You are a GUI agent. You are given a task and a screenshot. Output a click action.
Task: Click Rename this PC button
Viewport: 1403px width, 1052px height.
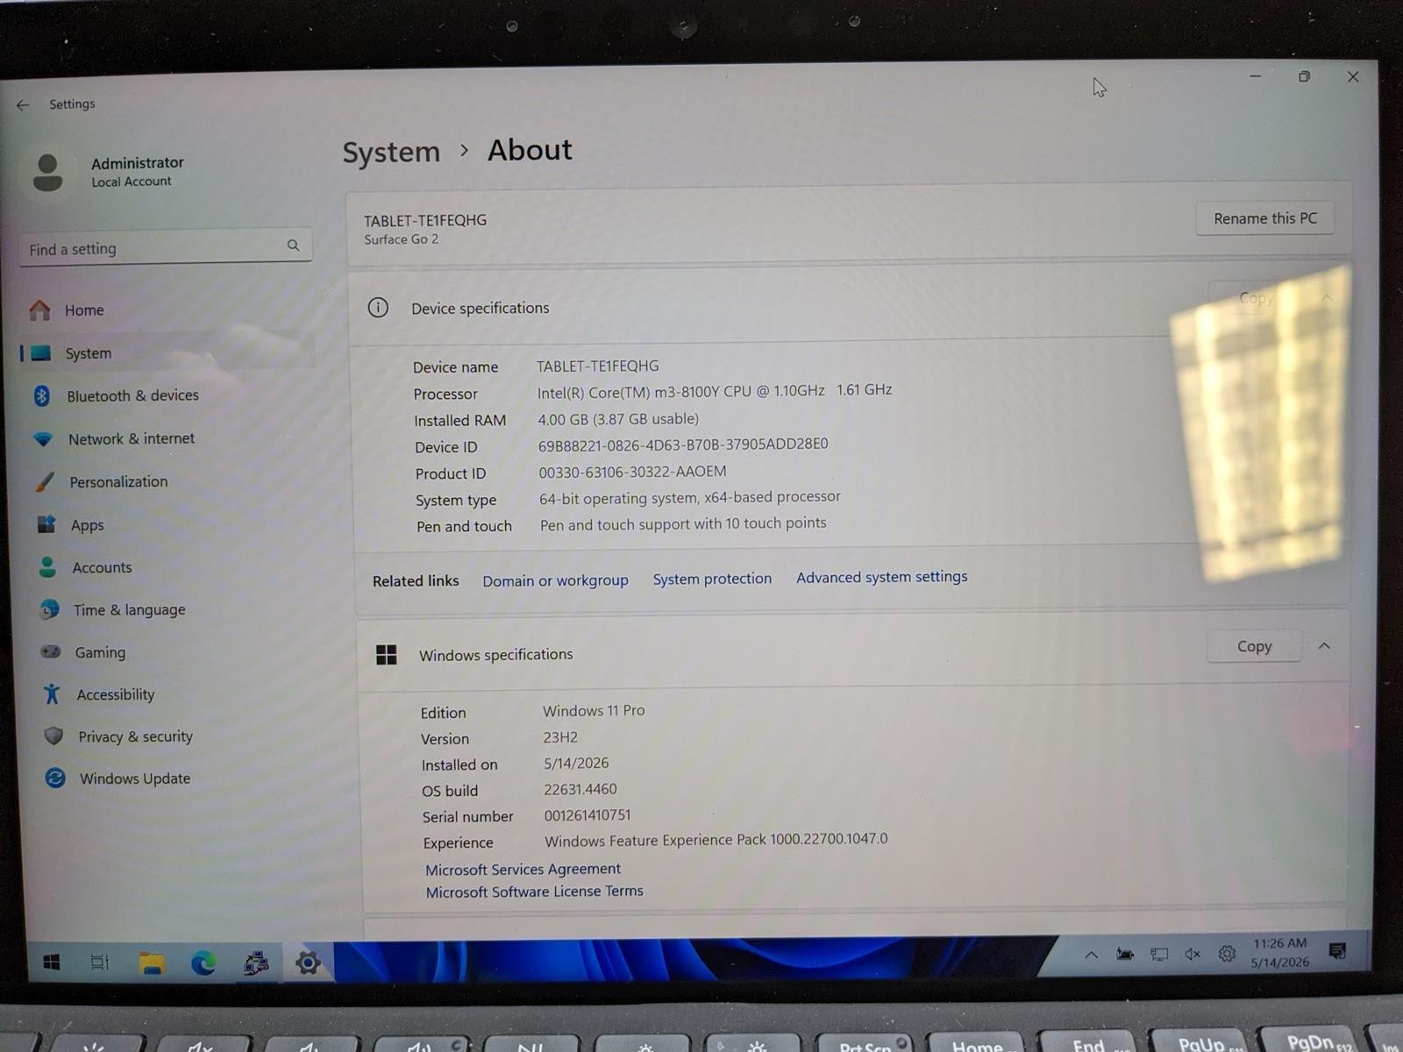1264,218
